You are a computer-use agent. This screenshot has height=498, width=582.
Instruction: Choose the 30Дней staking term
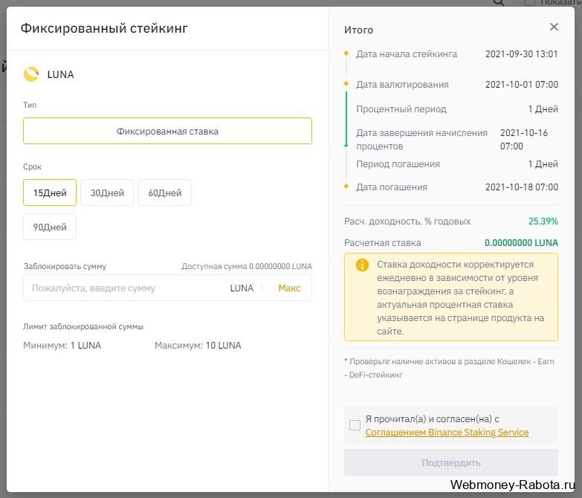(107, 193)
